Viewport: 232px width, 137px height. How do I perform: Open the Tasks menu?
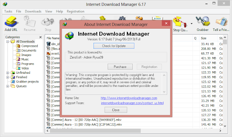click(x=8, y=11)
